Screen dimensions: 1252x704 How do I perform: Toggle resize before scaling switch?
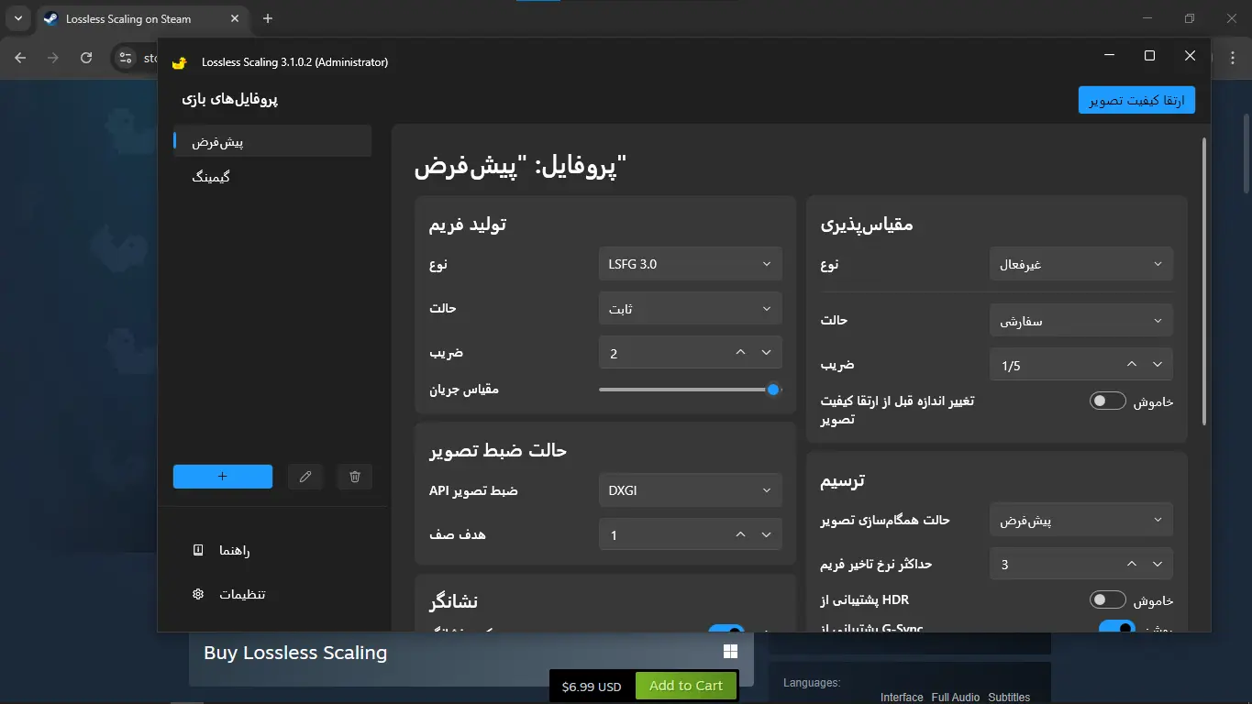1107,401
